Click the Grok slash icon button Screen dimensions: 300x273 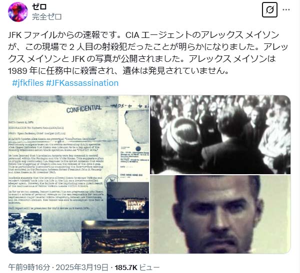[x=269, y=10]
